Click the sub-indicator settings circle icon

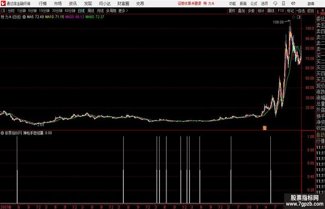pos(2,133)
